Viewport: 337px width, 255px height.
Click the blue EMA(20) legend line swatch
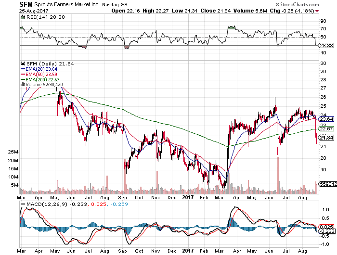tap(23, 69)
